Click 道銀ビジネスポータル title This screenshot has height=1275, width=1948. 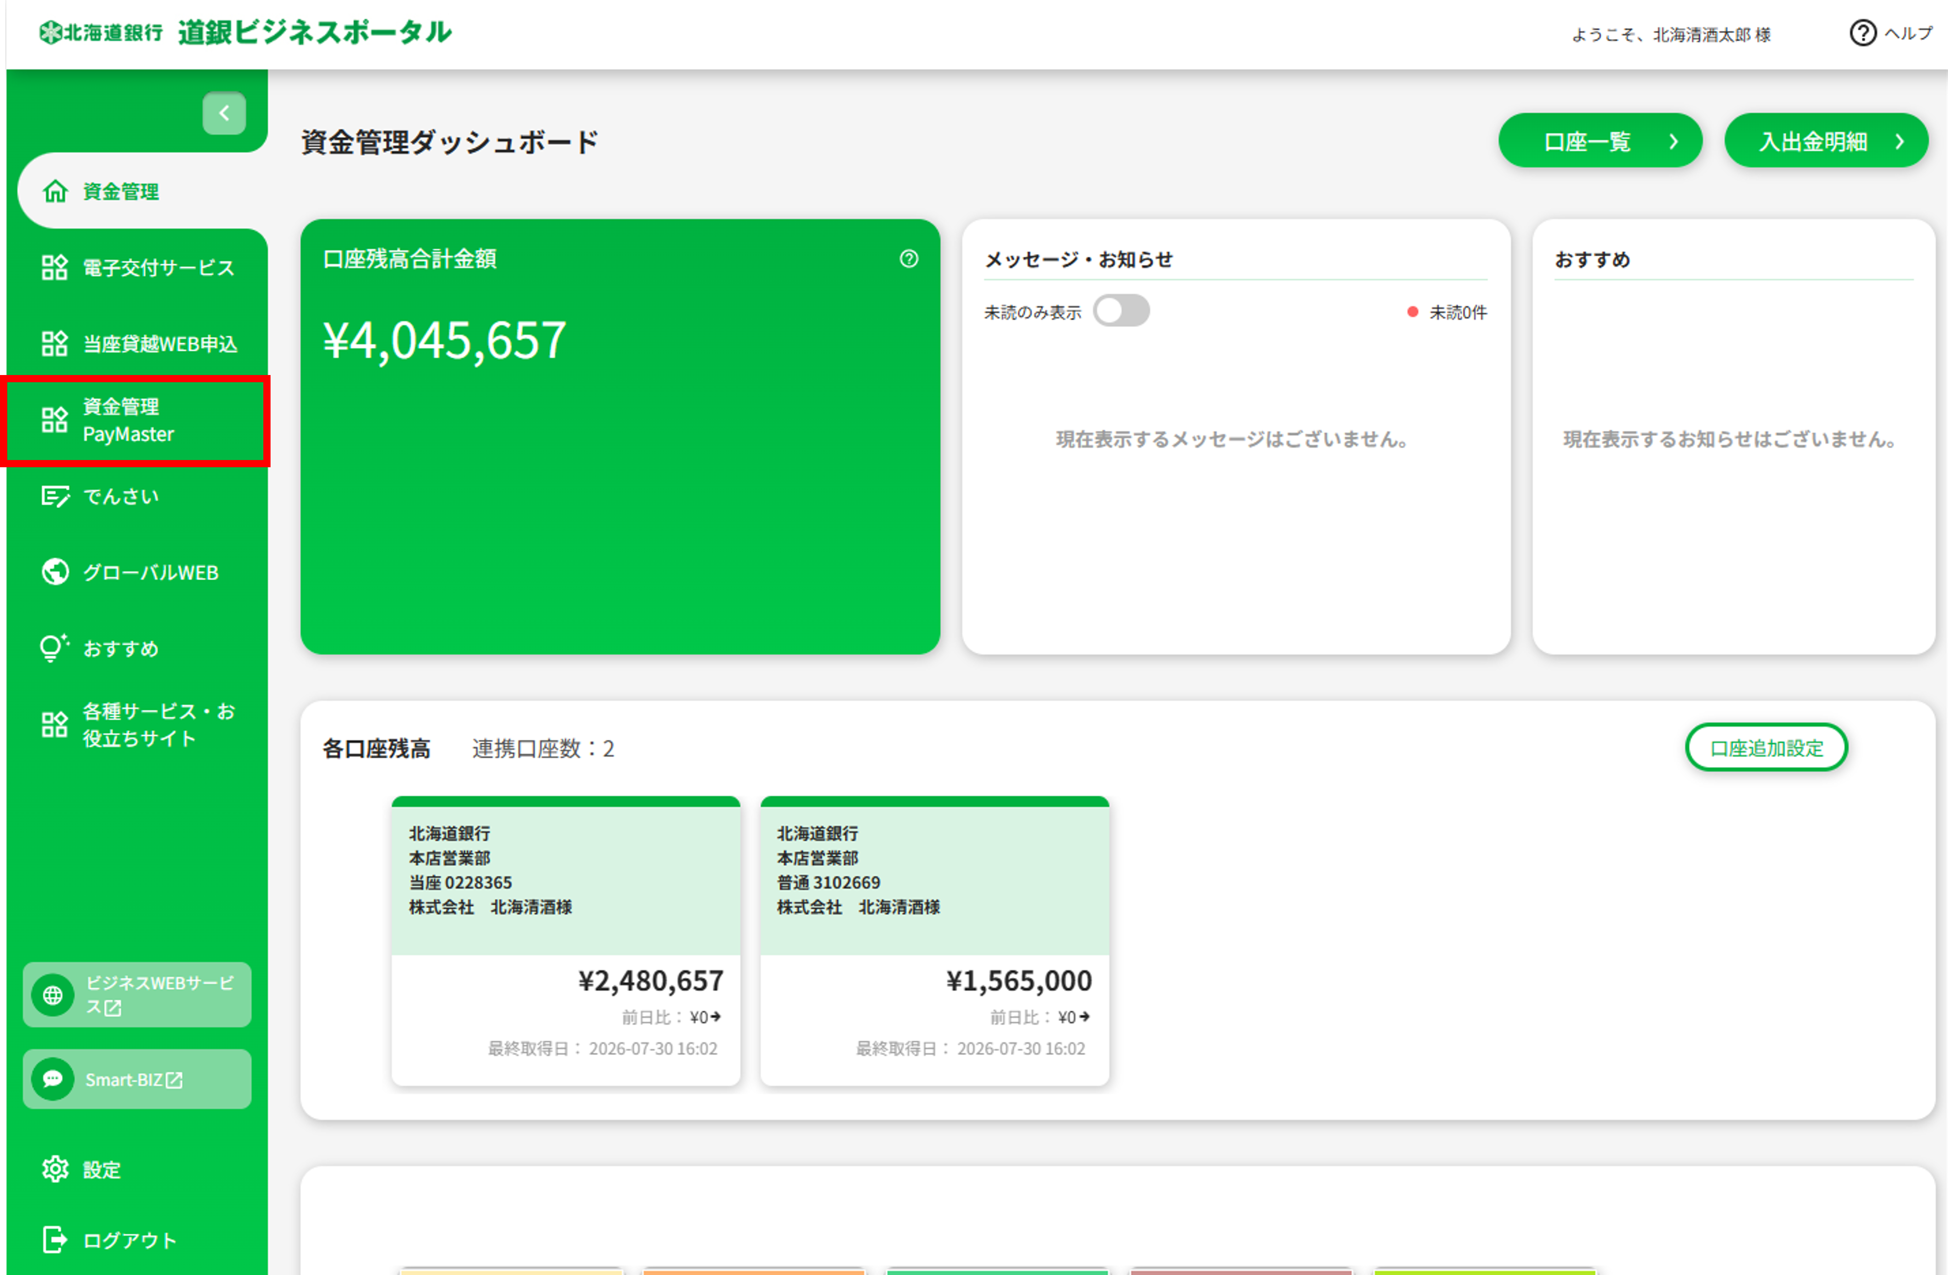click(x=315, y=32)
